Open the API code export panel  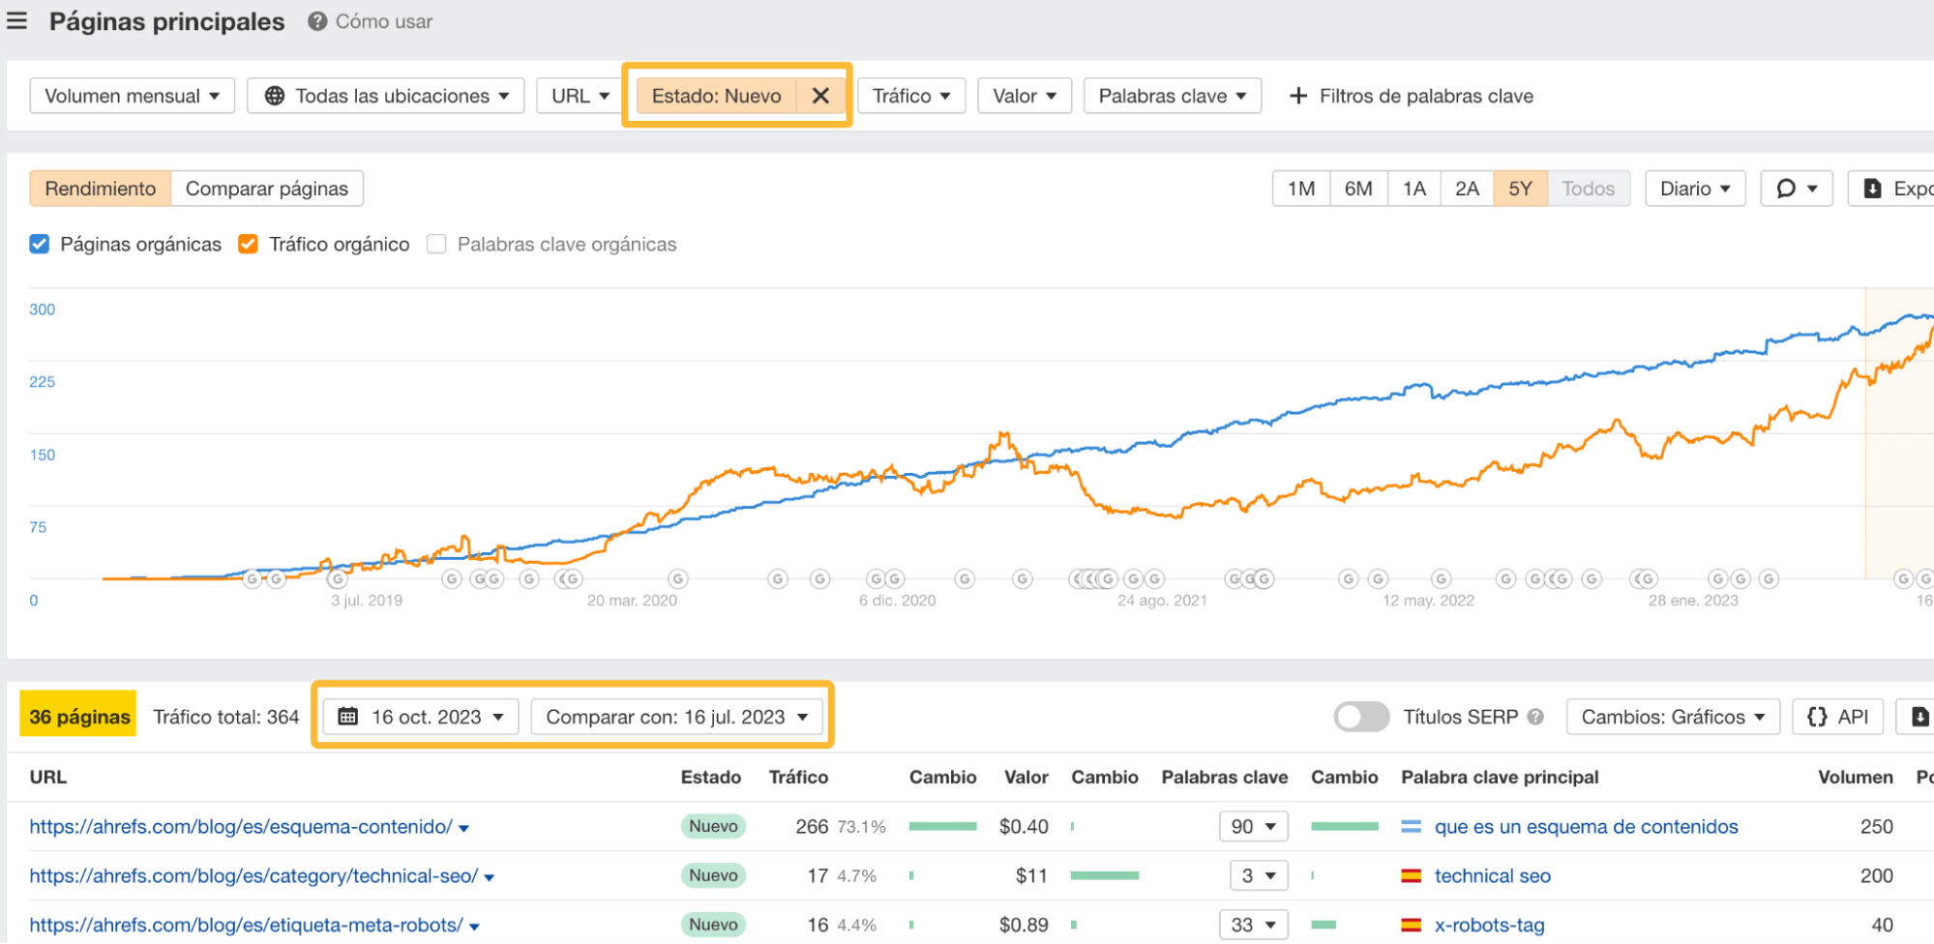[1836, 716]
